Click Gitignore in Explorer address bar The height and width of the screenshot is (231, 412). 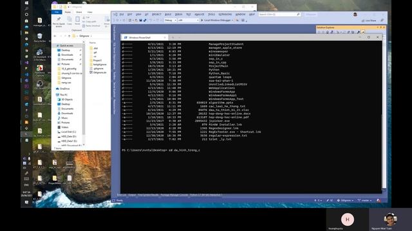pos(84,36)
